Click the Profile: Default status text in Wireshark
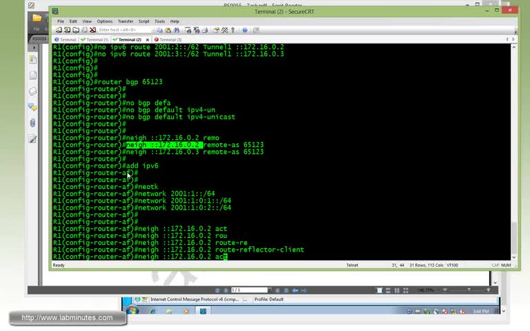Screen dimensions: 530x331 coord(268,299)
